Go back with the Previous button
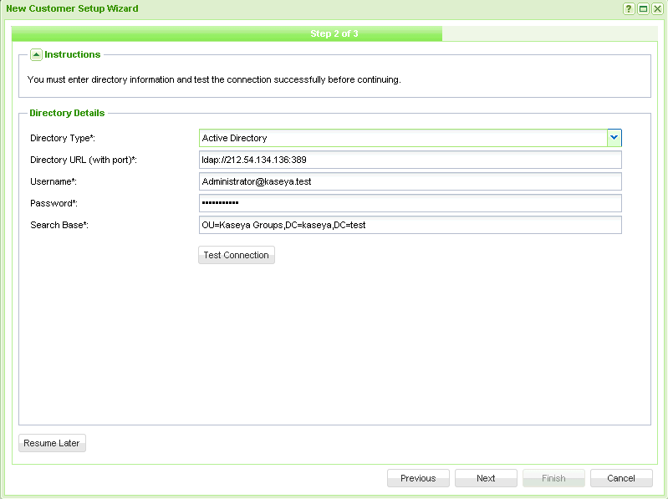Viewport: 668px width, 499px height. (x=418, y=478)
